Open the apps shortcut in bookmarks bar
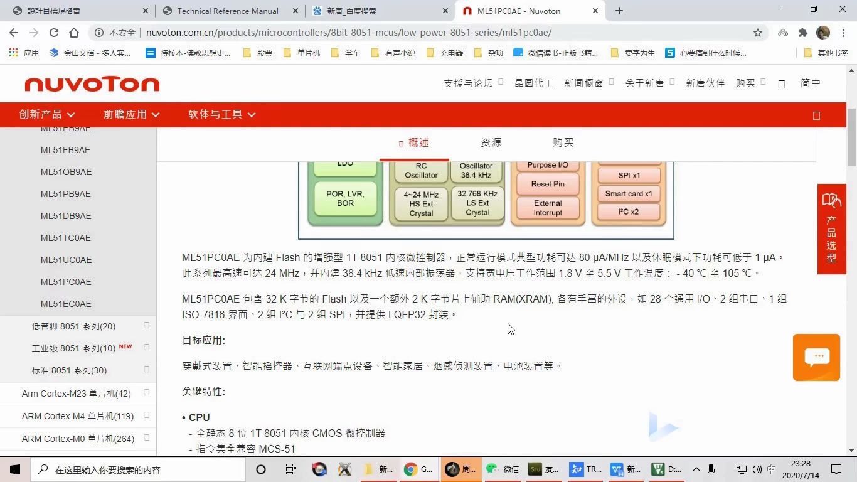Viewport: 857px width, 482px height. click(24, 53)
